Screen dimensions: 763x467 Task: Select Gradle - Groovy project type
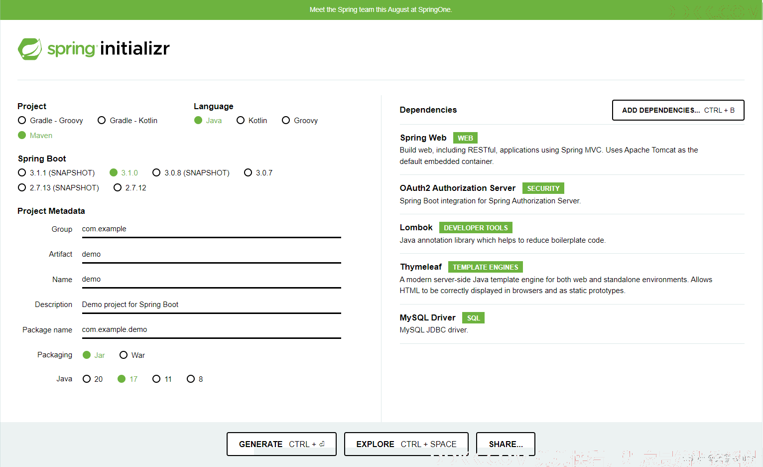(x=50, y=121)
